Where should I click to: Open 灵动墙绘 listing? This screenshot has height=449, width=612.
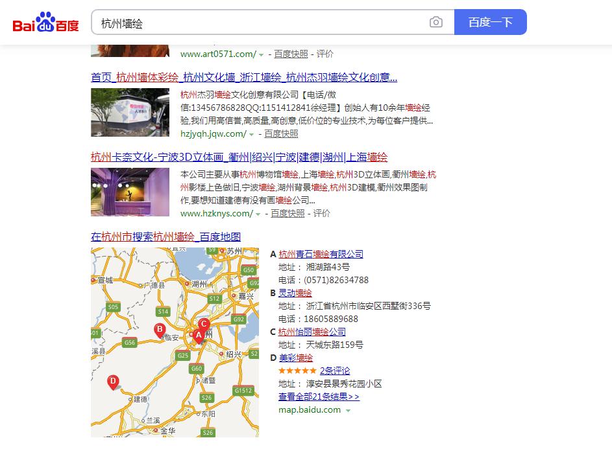click(x=295, y=293)
